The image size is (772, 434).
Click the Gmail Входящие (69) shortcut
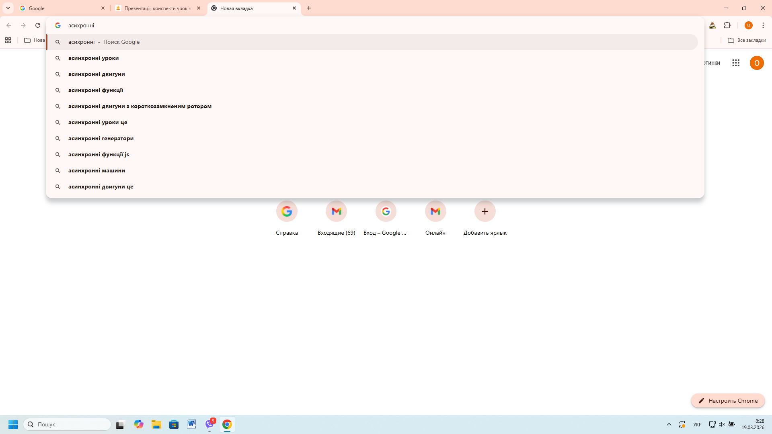(x=336, y=211)
